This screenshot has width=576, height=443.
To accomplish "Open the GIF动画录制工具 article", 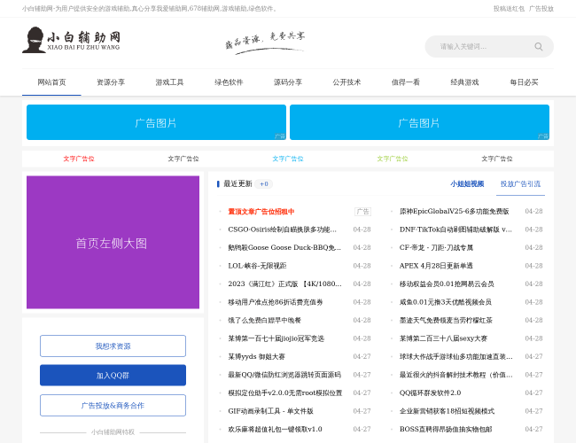I will coord(271,411).
